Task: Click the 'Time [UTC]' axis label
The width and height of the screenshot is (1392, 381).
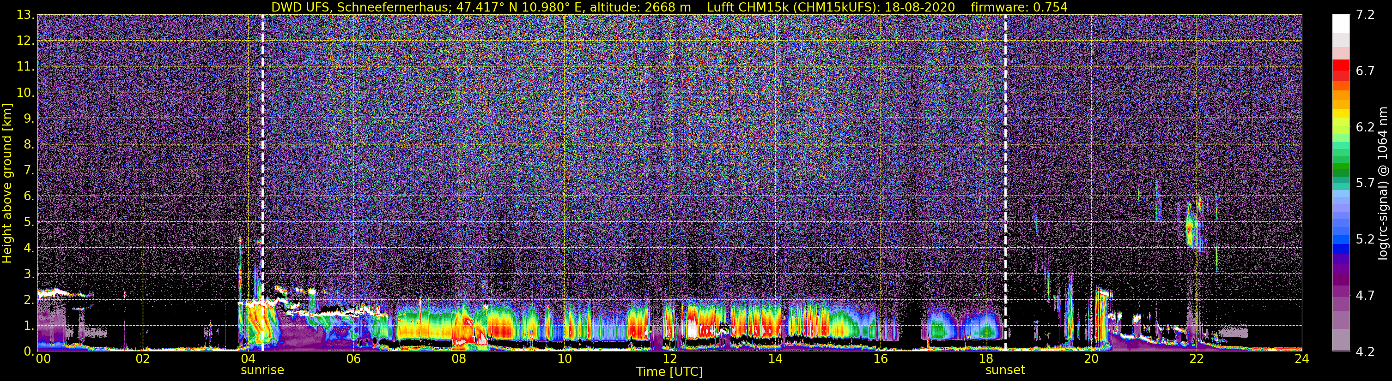Action: [x=669, y=372]
